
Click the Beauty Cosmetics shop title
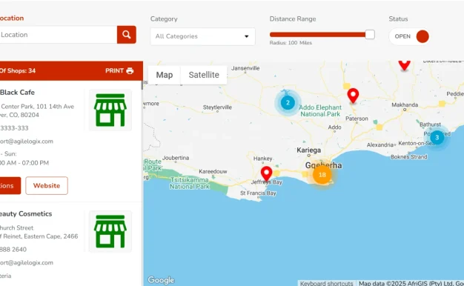26,213
